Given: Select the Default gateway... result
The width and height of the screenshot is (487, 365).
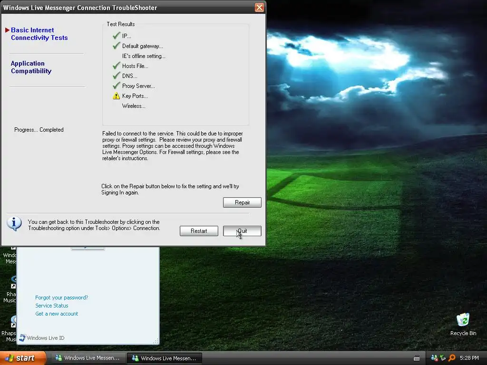Looking at the screenshot, I should pos(143,46).
